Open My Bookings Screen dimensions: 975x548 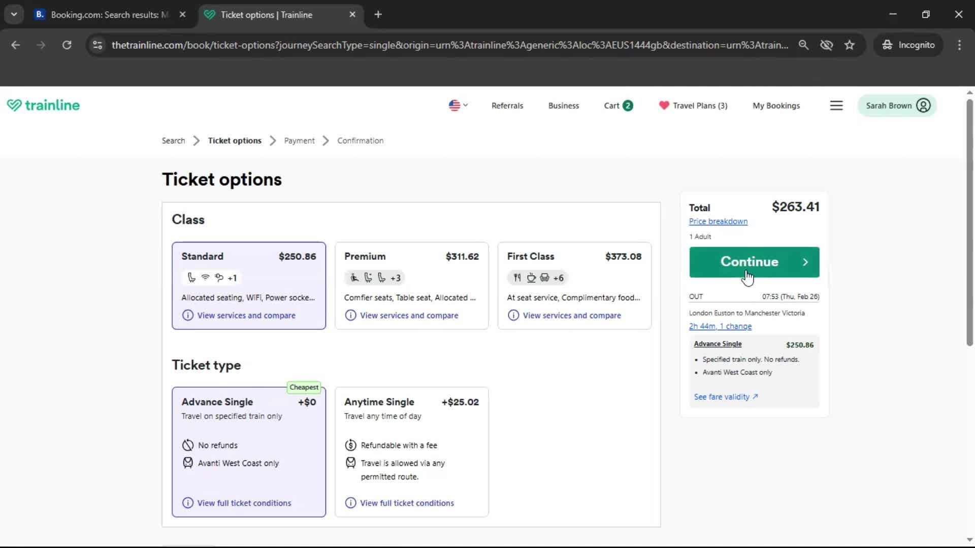pyautogui.click(x=776, y=106)
